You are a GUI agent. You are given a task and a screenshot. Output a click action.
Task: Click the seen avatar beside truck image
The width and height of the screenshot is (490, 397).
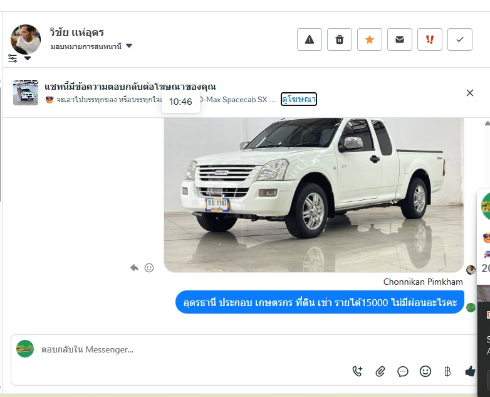(471, 270)
